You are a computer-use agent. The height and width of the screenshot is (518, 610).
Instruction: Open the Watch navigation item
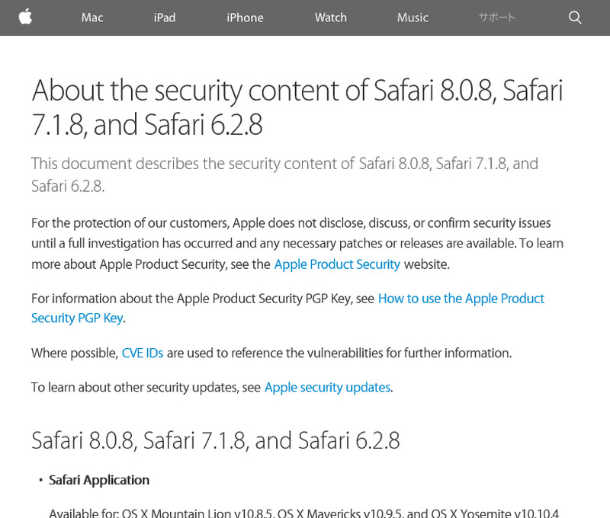(331, 18)
